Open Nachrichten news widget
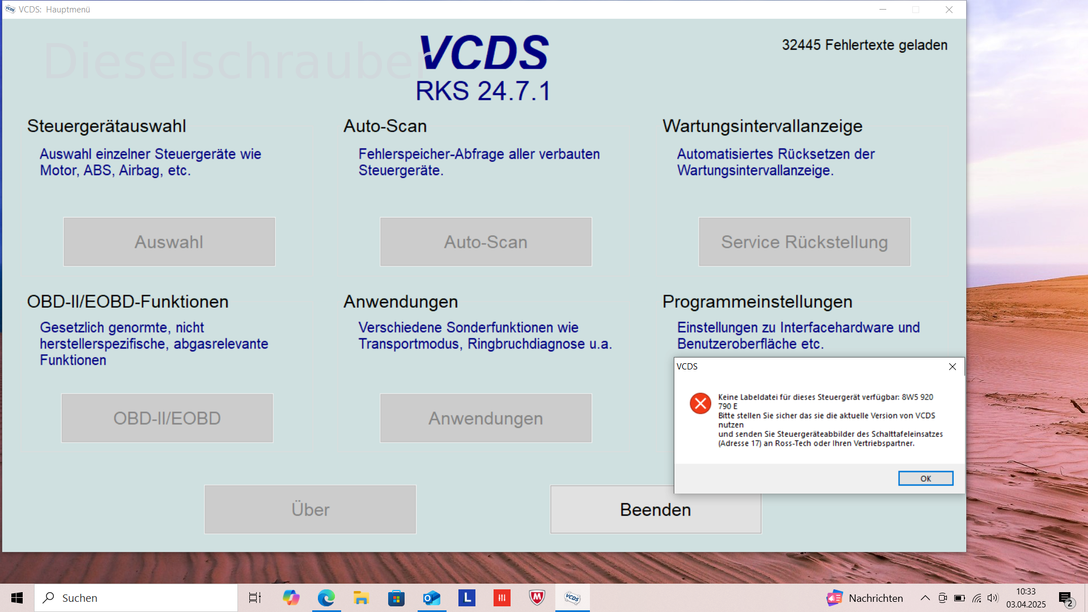The height and width of the screenshot is (612, 1088). (865, 598)
